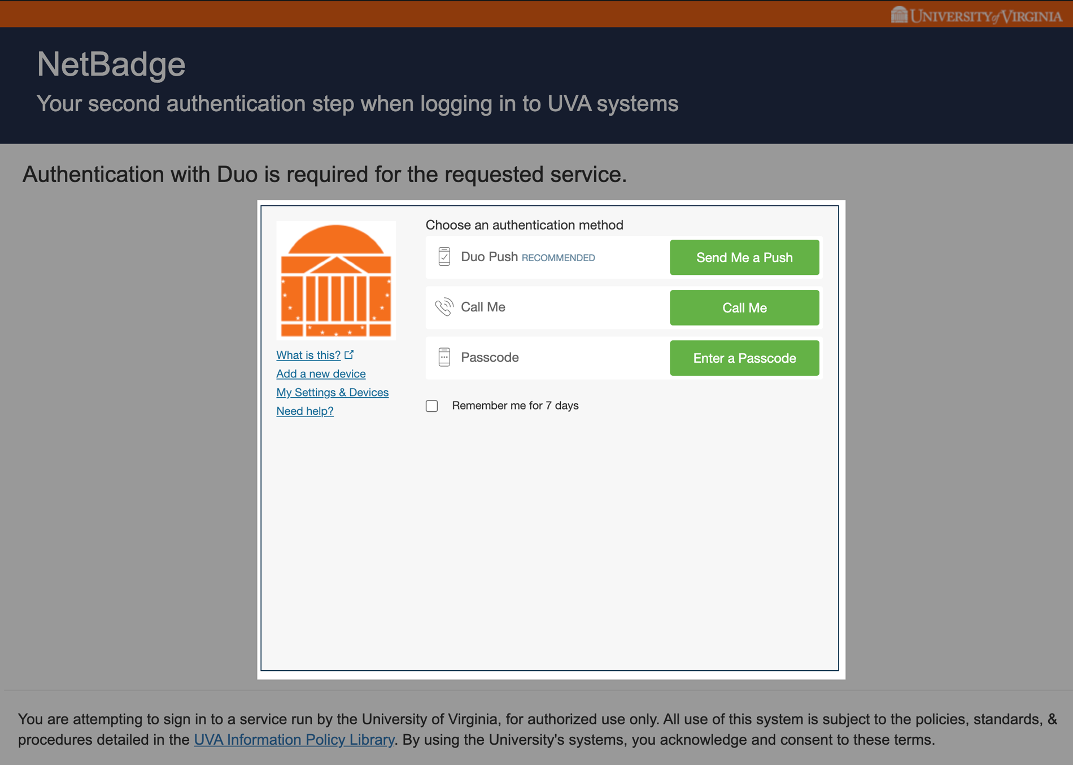Open My Settings & Devices link
The height and width of the screenshot is (765, 1073).
click(x=332, y=392)
